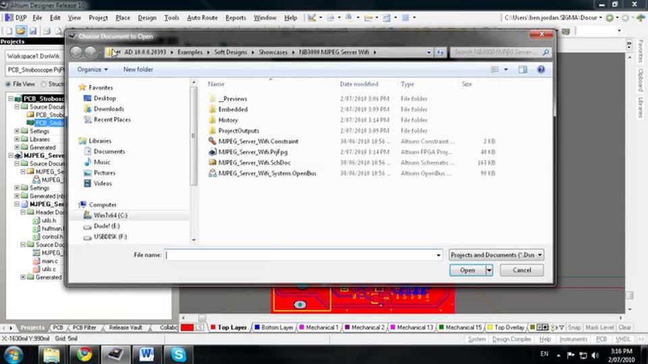Open the Organize dropdown
The height and width of the screenshot is (364, 648).
click(92, 69)
